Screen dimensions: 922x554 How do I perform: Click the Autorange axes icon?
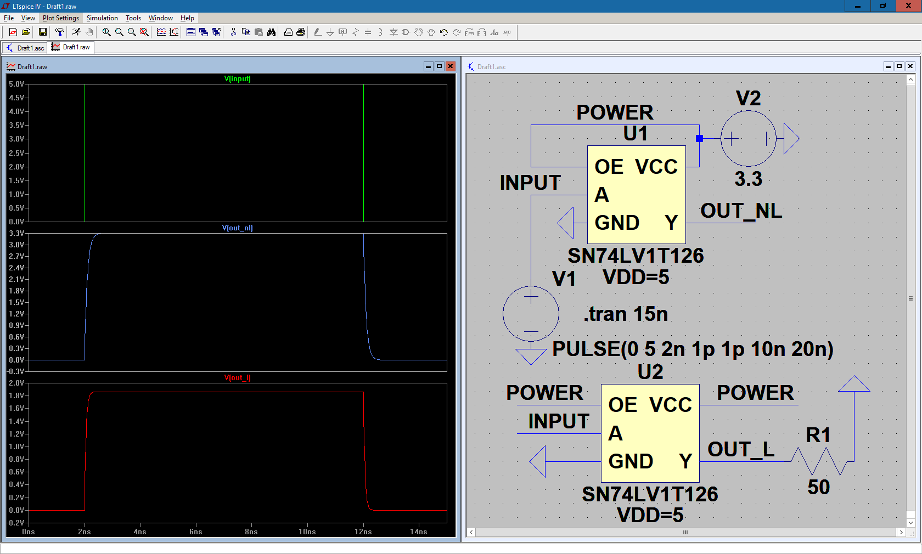click(174, 32)
